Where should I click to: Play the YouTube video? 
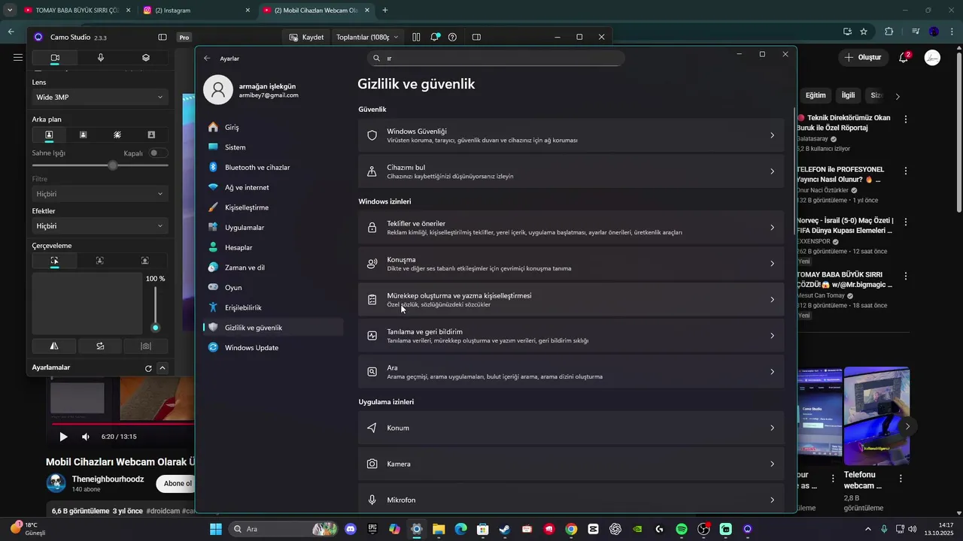pos(63,437)
